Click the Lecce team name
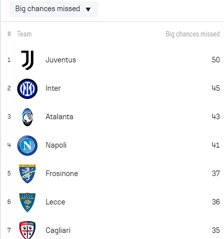The image size is (224, 239). (55, 202)
